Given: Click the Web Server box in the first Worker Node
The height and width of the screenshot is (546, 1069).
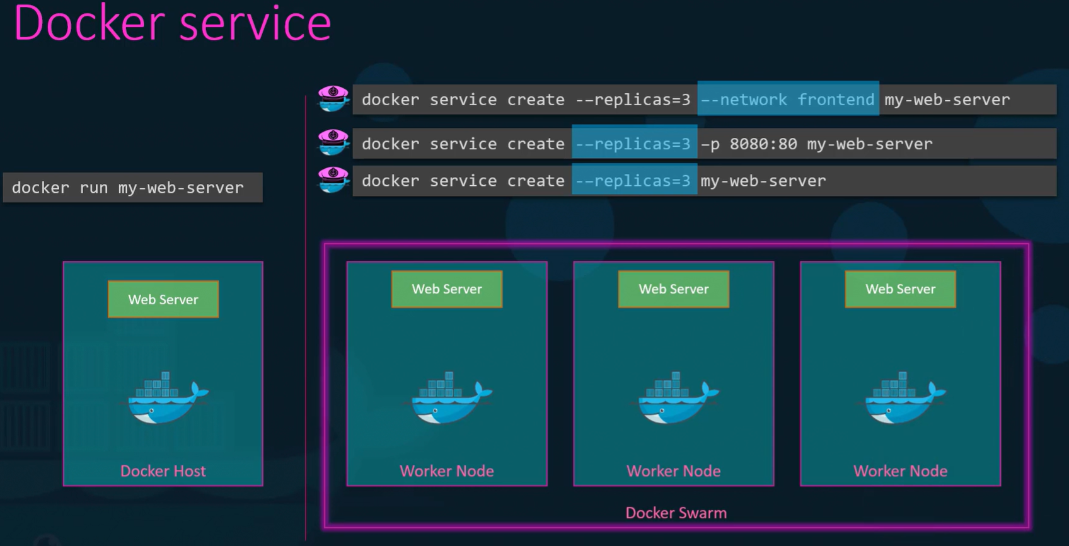Looking at the screenshot, I should coord(447,289).
